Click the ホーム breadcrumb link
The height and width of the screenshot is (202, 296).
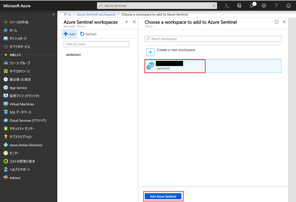click(67, 14)
